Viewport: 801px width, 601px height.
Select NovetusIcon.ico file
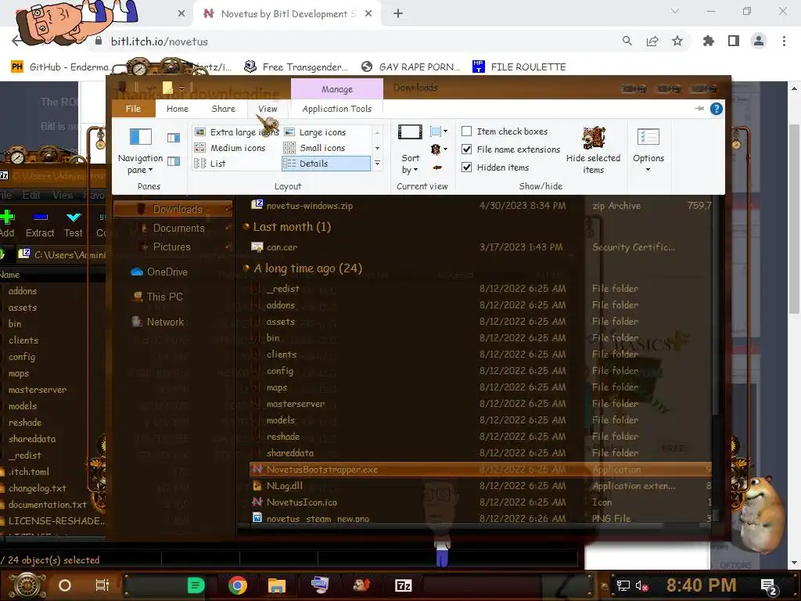point(480,502)
